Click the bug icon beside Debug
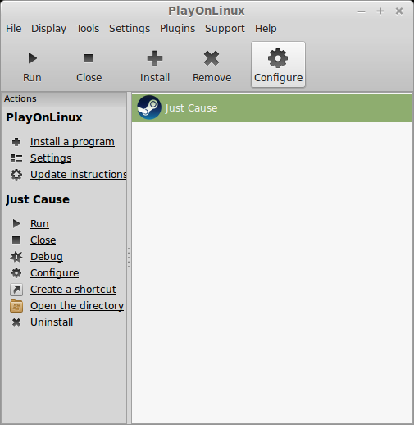The height and width of the screenshot is (425, 414). pos(16,257)
